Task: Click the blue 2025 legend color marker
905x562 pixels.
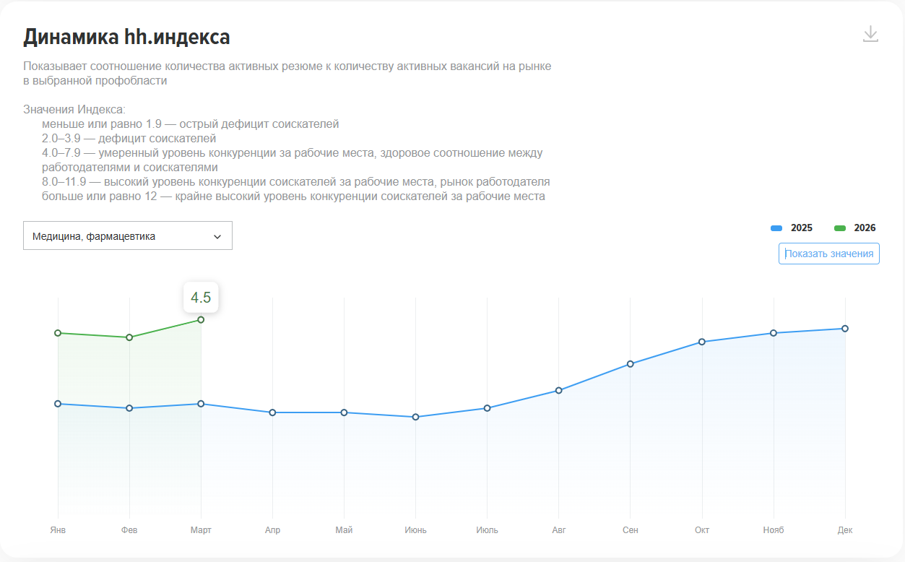Action: pyautogui.click(x=776, y=228)
